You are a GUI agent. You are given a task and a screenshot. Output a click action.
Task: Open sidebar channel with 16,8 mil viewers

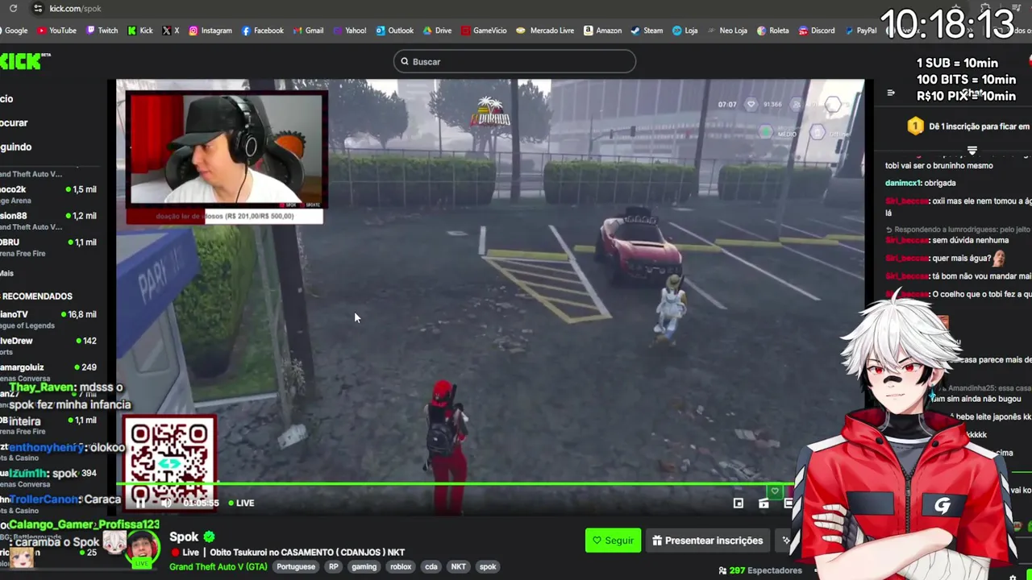pos(48,320)
